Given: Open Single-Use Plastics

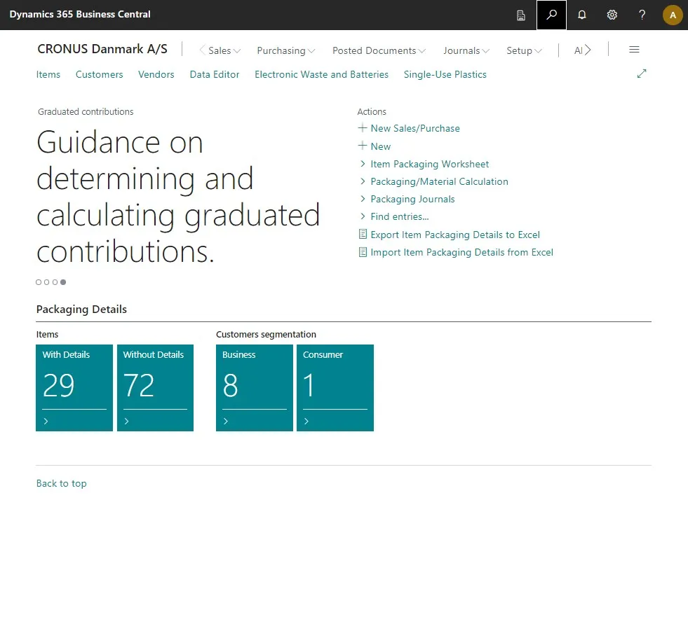Looking at the screenshot, I should (445, 74).
